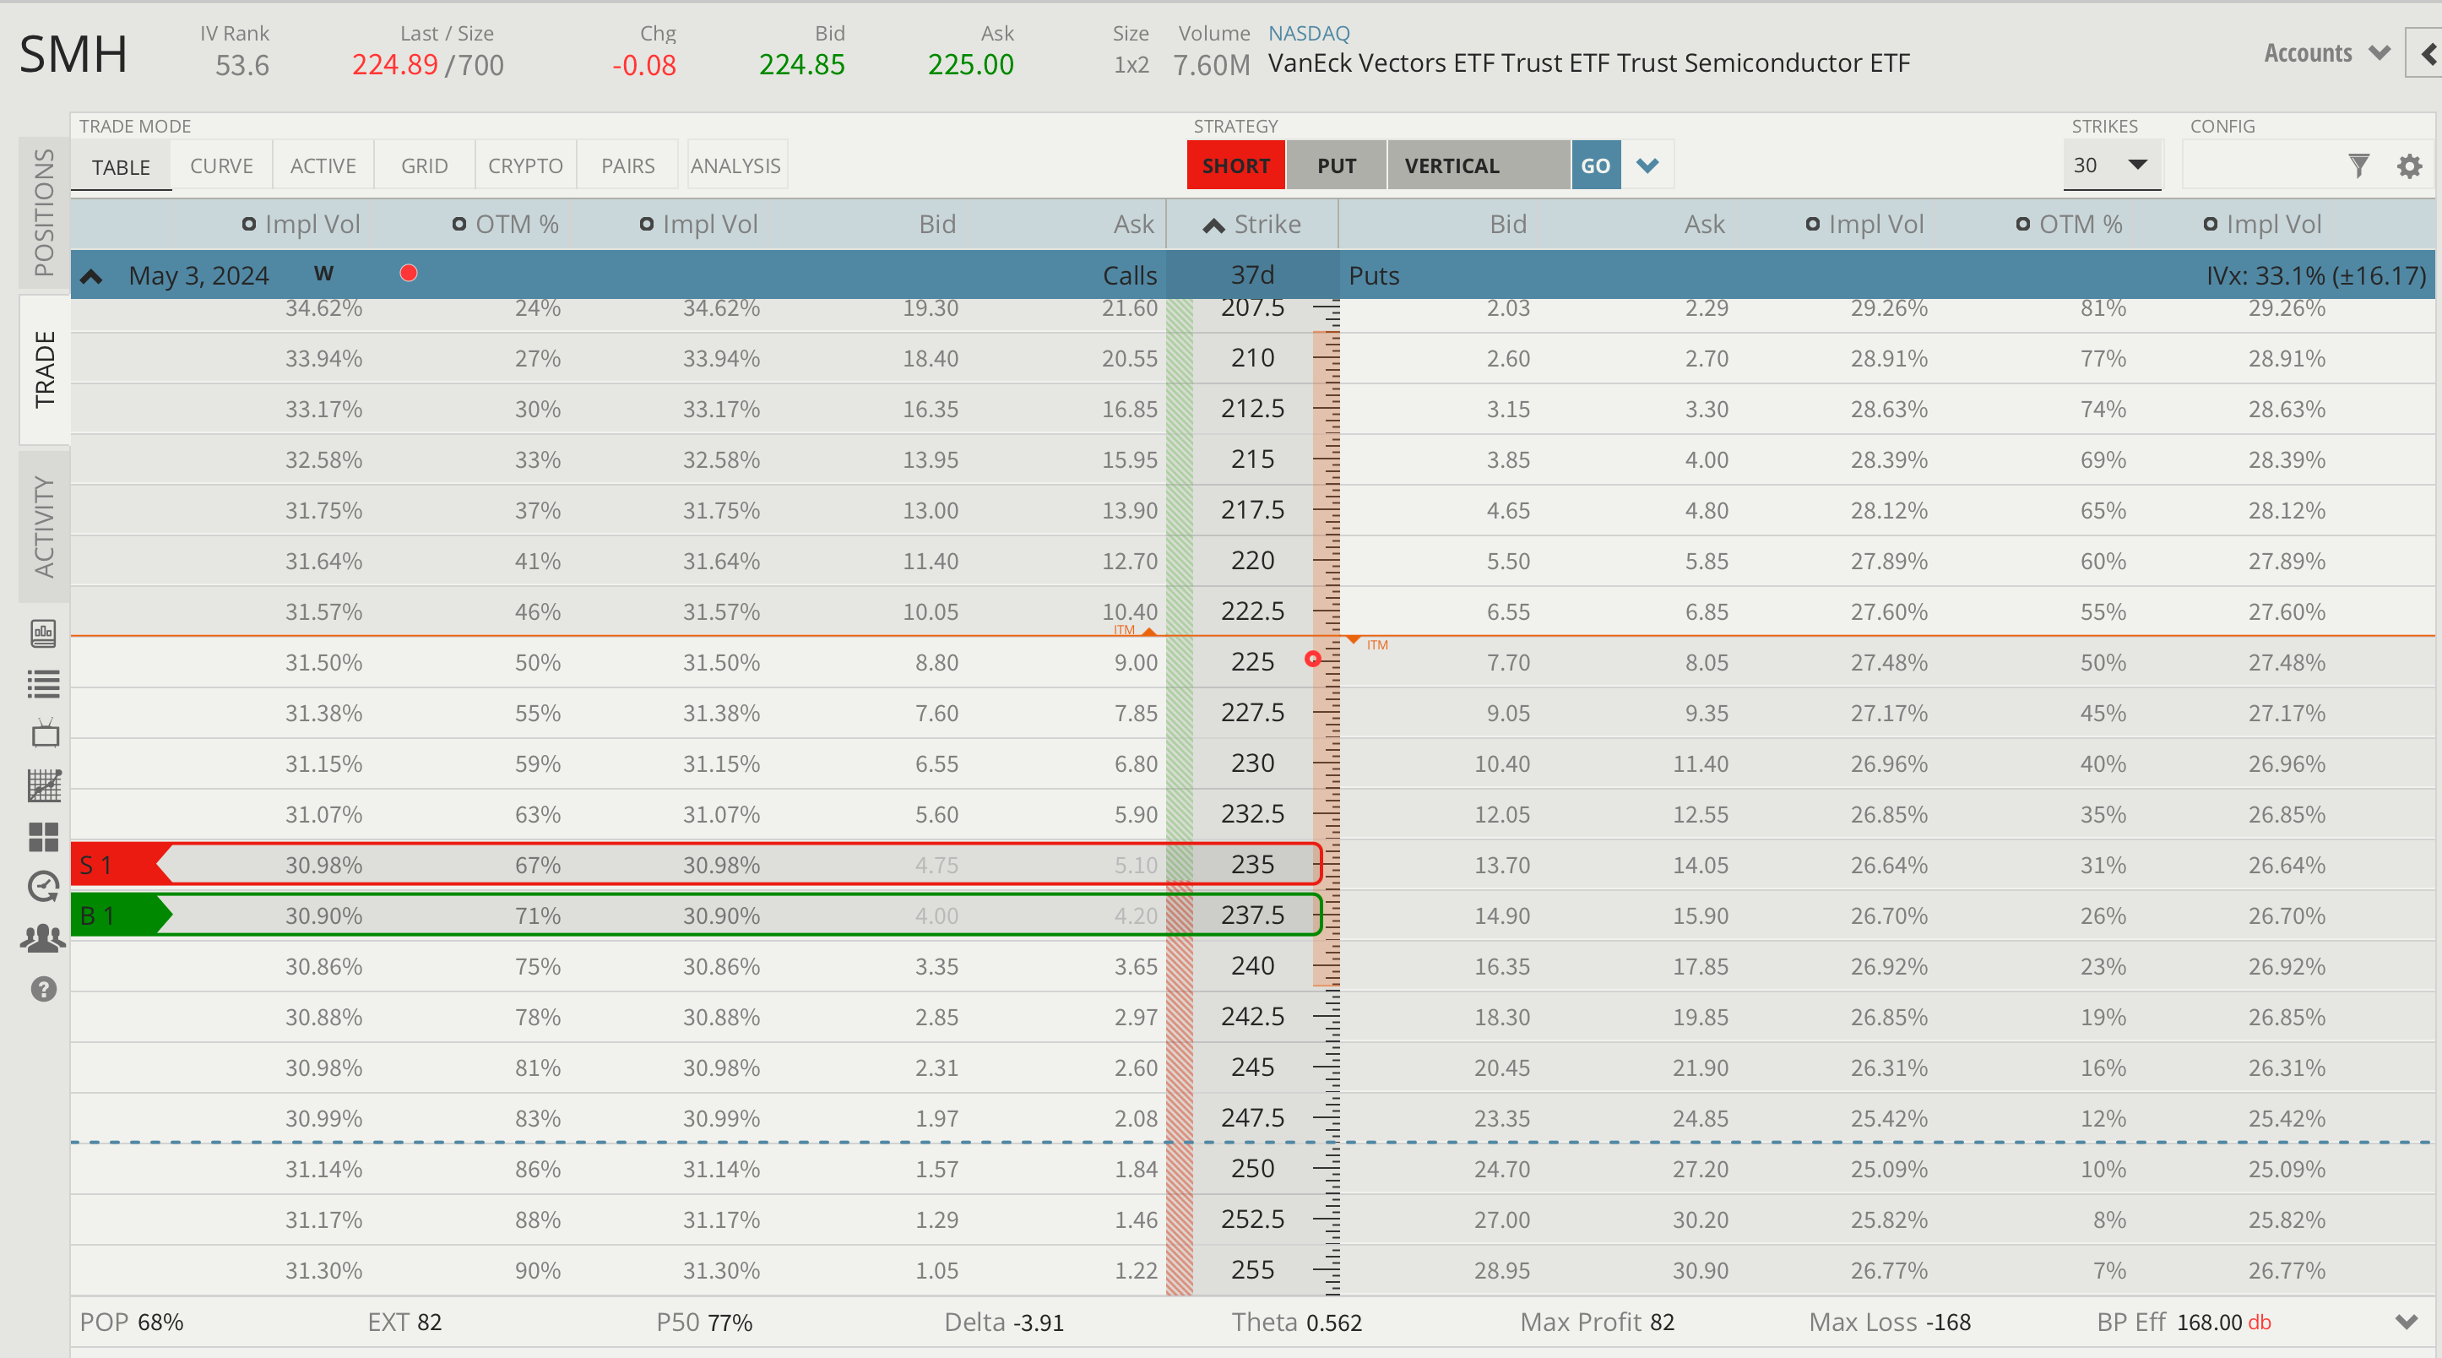Open the book chart sidebar icon

coord(44,633)
